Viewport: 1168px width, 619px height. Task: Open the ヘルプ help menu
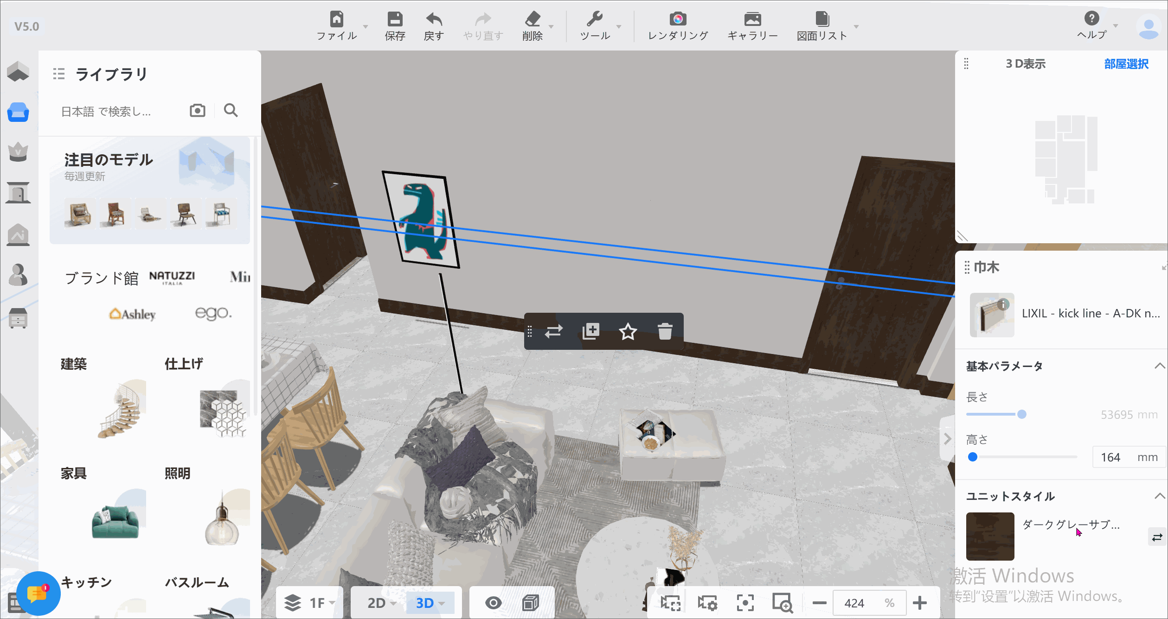1091,25
